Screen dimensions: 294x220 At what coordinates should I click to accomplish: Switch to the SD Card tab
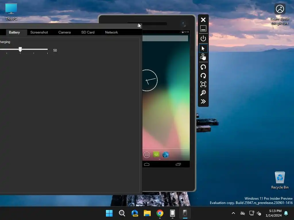(88, 32)
